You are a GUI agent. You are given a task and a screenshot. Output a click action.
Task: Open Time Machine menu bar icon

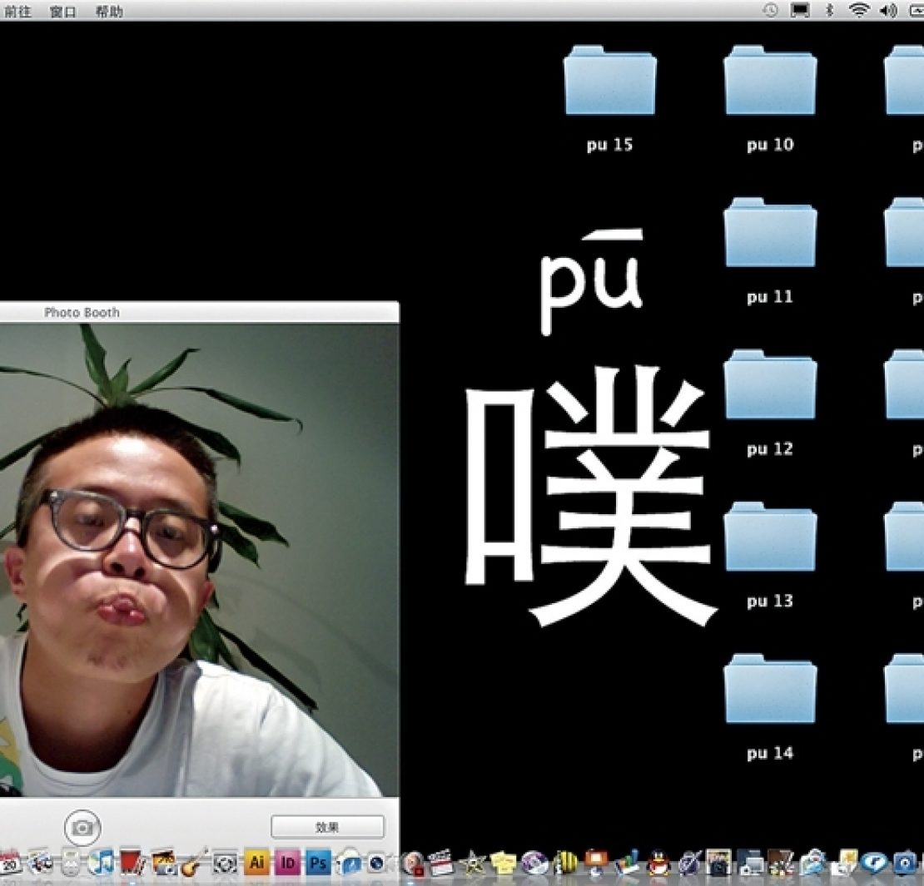771,11
